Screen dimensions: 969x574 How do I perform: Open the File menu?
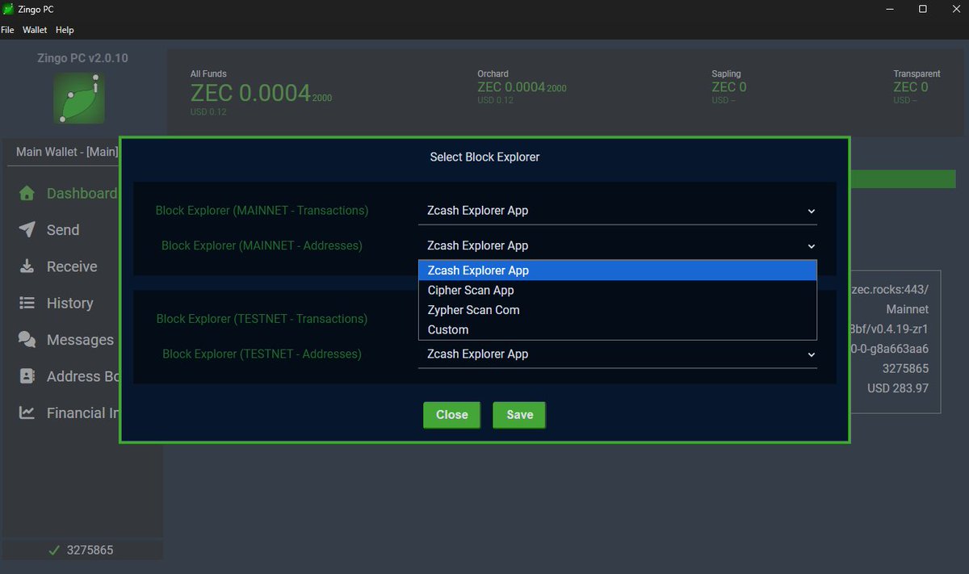coord(7,30)
